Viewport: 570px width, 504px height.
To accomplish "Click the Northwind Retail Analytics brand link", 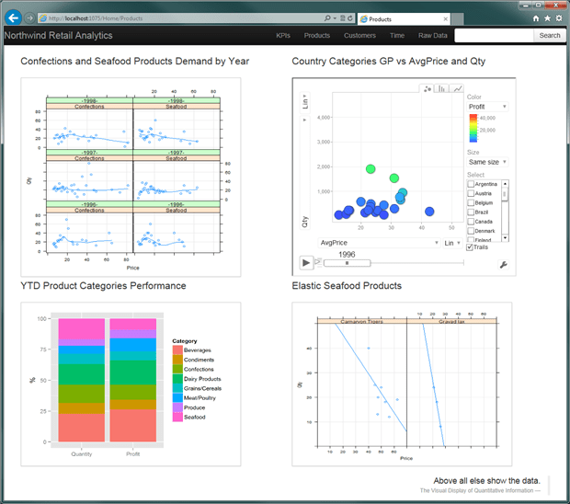I will pos(58,35).
